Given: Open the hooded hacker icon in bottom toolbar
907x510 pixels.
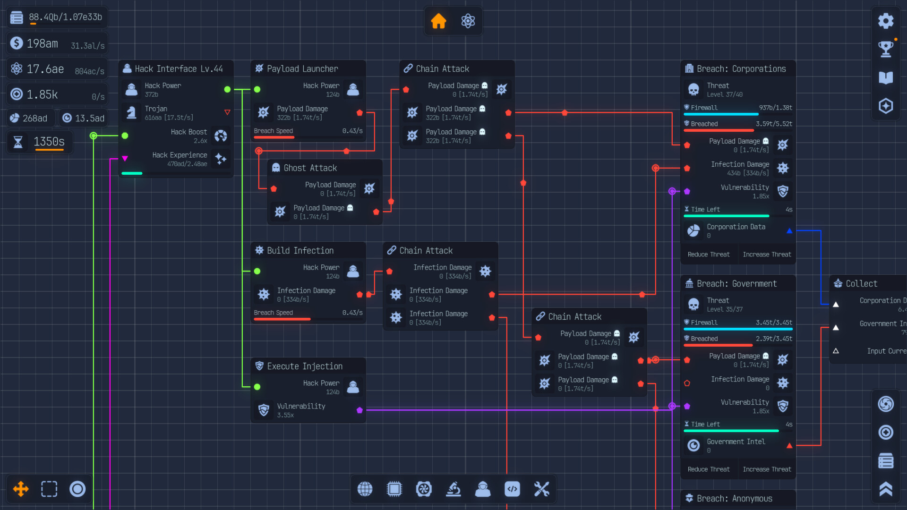Looking at the screenshot, I should (x=483, y=489).
